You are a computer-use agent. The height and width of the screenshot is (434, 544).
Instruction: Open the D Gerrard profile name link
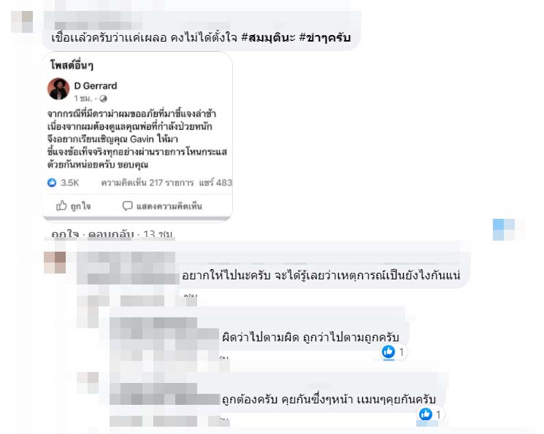pyautogui.click(x=96, y=85)
